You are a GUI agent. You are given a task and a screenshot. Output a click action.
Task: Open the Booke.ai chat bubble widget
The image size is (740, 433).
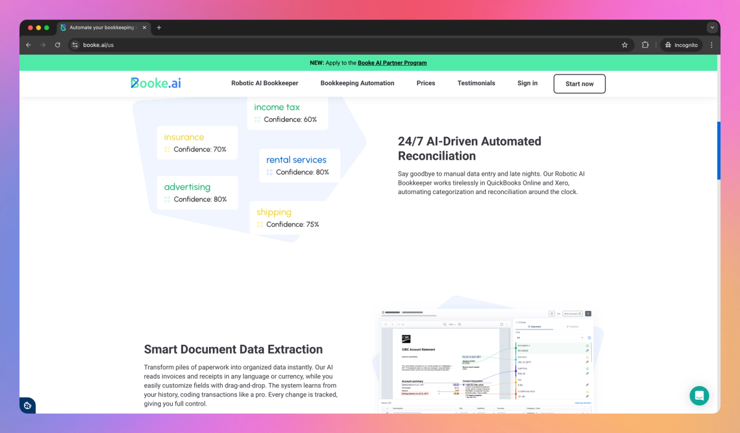point(699,395)
